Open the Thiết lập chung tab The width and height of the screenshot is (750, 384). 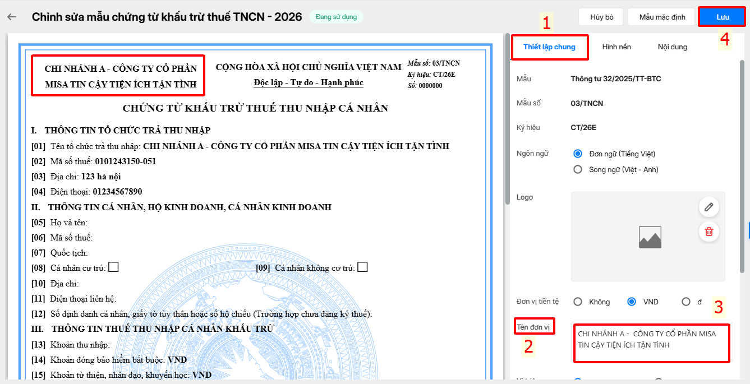tap(549, 47)
